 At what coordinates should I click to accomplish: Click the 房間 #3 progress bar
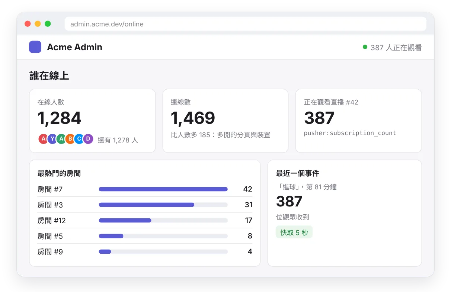point(163,205)
